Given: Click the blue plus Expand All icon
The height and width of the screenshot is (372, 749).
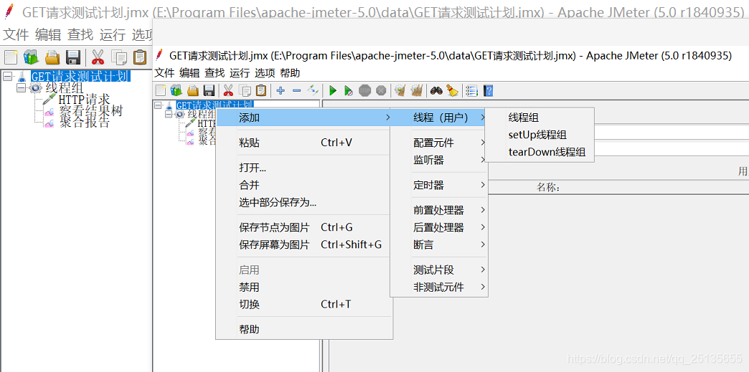Looking at the screenshot, I should 281,90.
